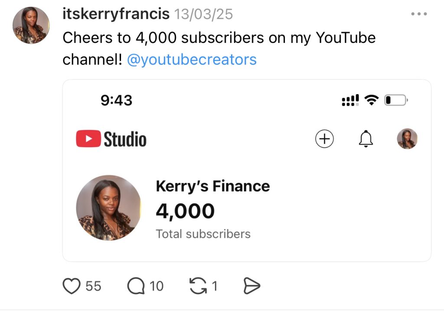Click the 4,000 subscriber count

tap(185, 211)
